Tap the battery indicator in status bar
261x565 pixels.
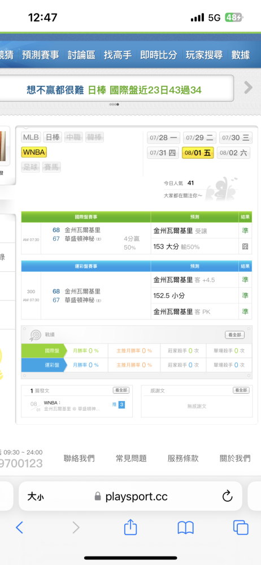pyautogui.click(x=234, y=18)
